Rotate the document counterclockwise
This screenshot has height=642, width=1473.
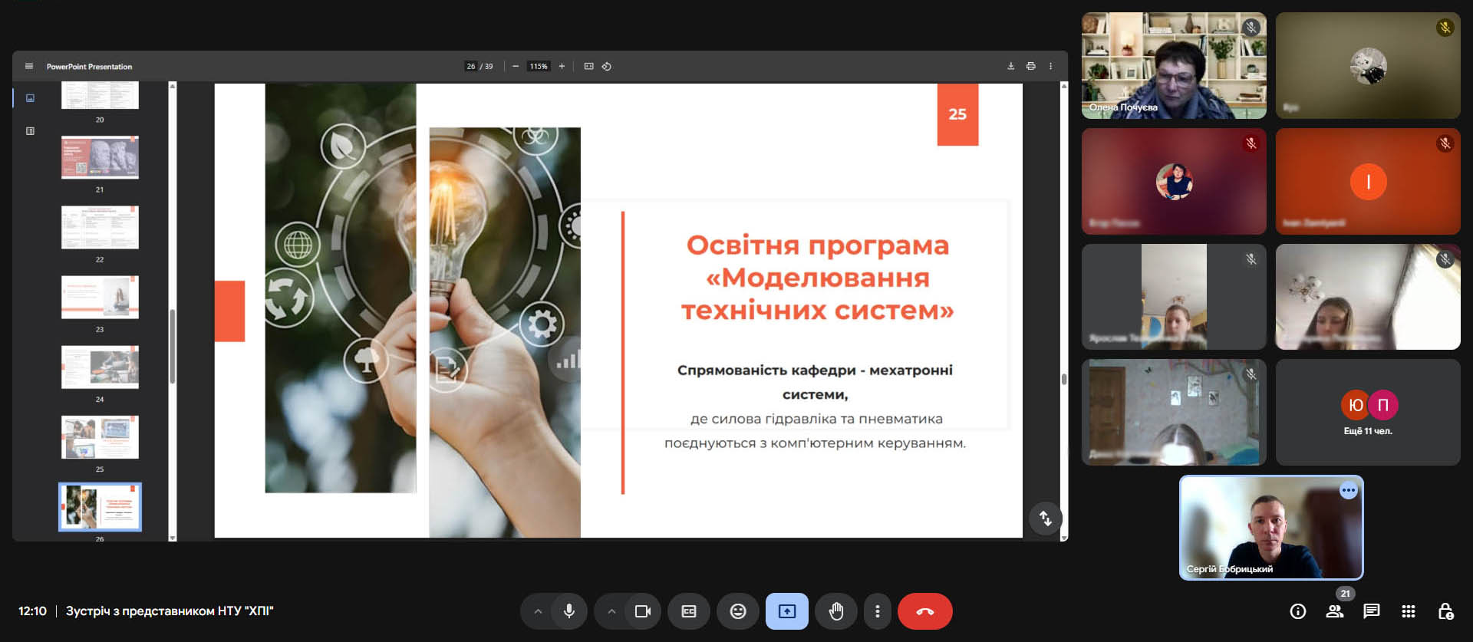click(606, 67)
